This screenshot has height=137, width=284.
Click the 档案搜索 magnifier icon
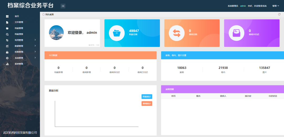tap(7, 34)
